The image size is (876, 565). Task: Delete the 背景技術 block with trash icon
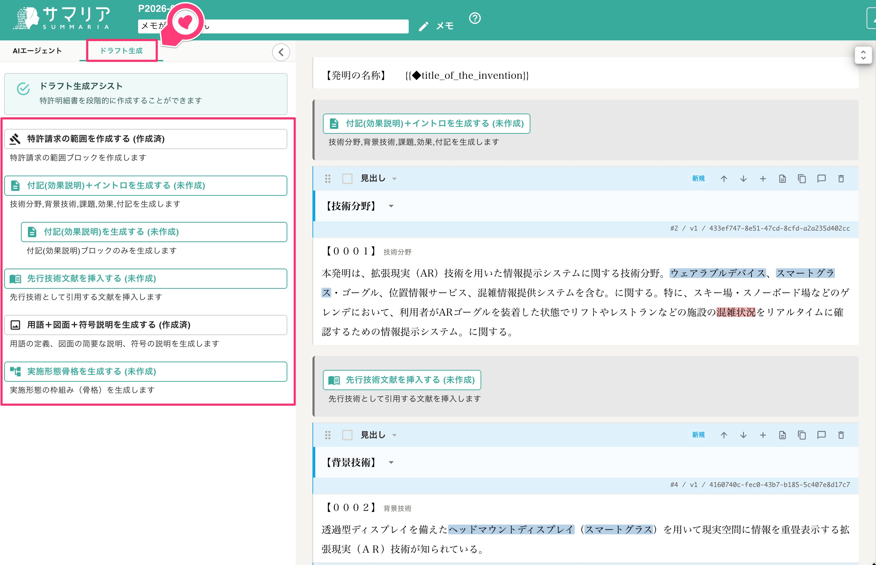click(841, 435)
